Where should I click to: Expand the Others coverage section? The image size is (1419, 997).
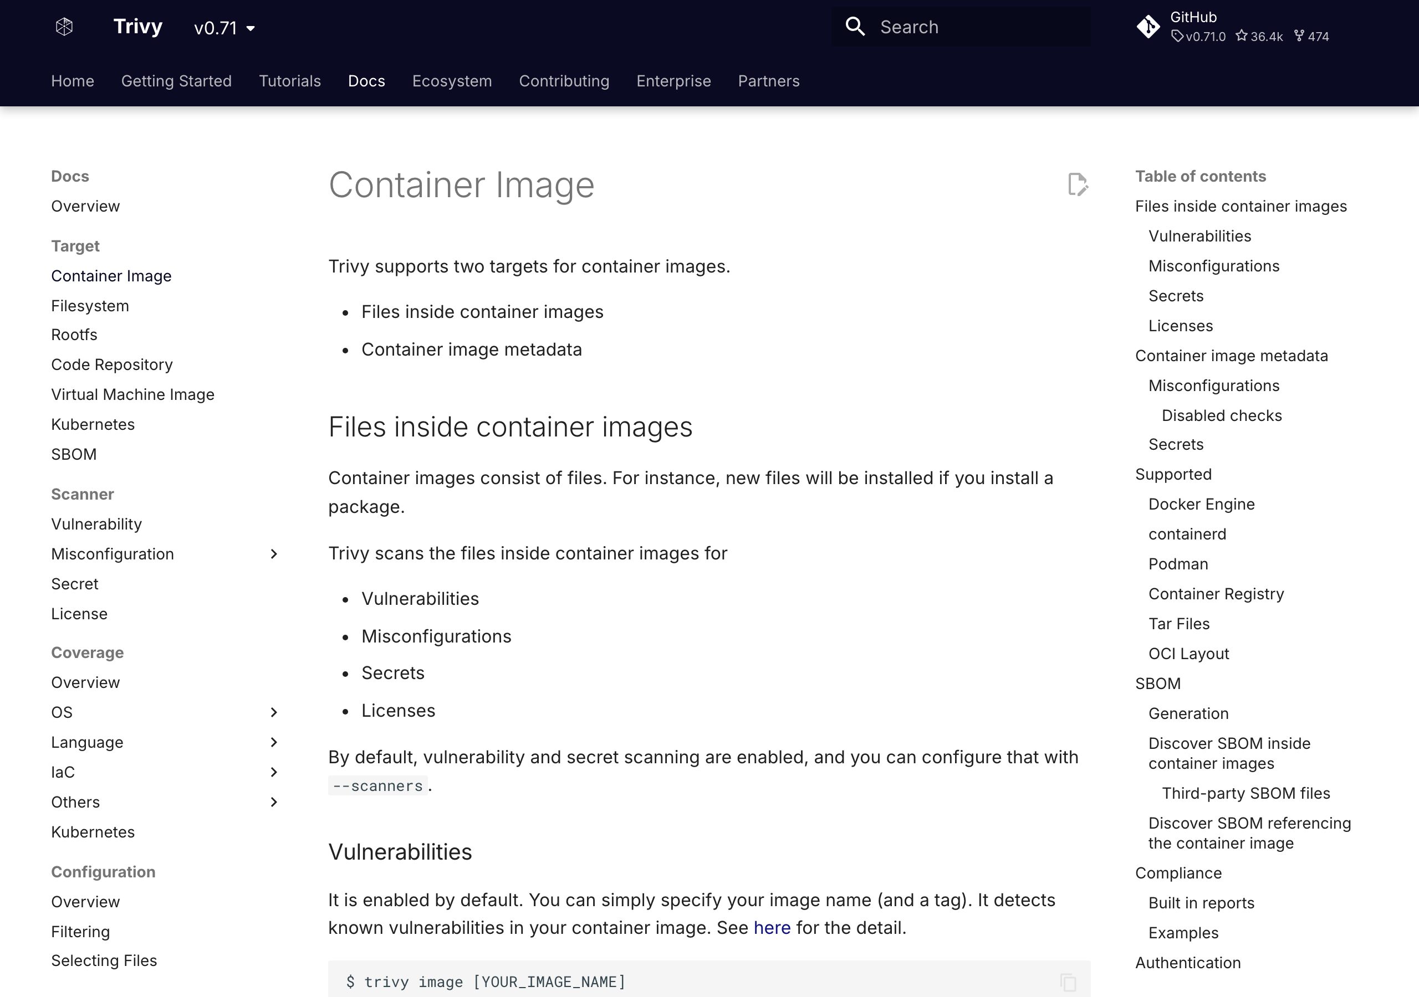point(274,802)
